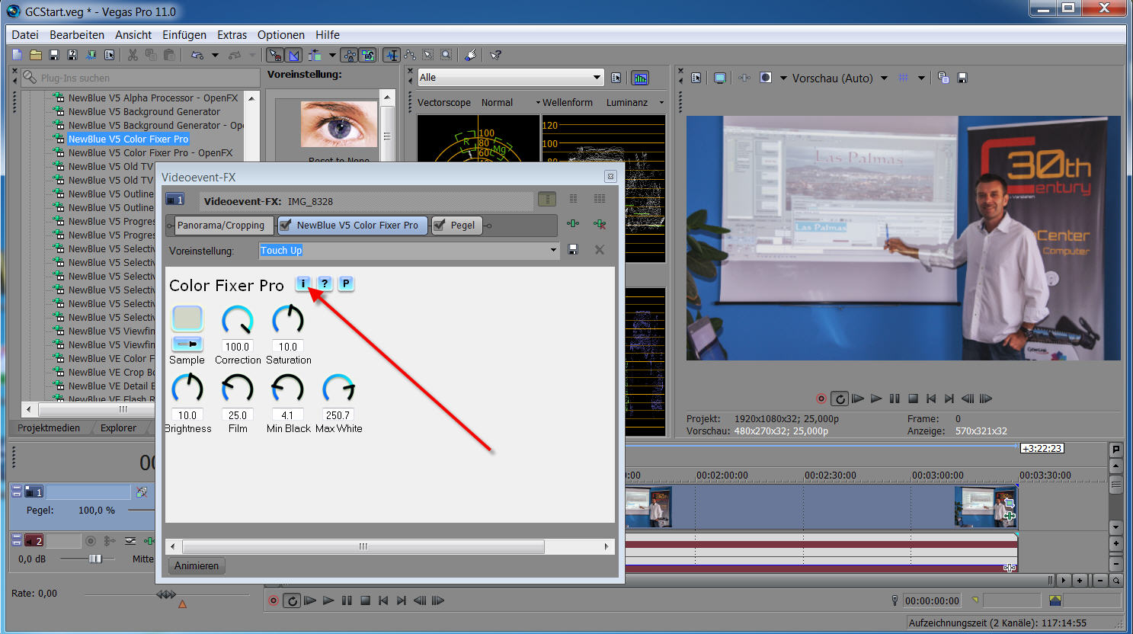Viewport: 1133px width, 634px height.
Task: Toggle loop playback in preview window
Action: (x=840, y=399)
